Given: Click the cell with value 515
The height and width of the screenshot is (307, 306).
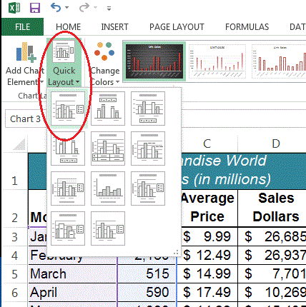Looking at the screenshot, I should click(x=147, y=273).
